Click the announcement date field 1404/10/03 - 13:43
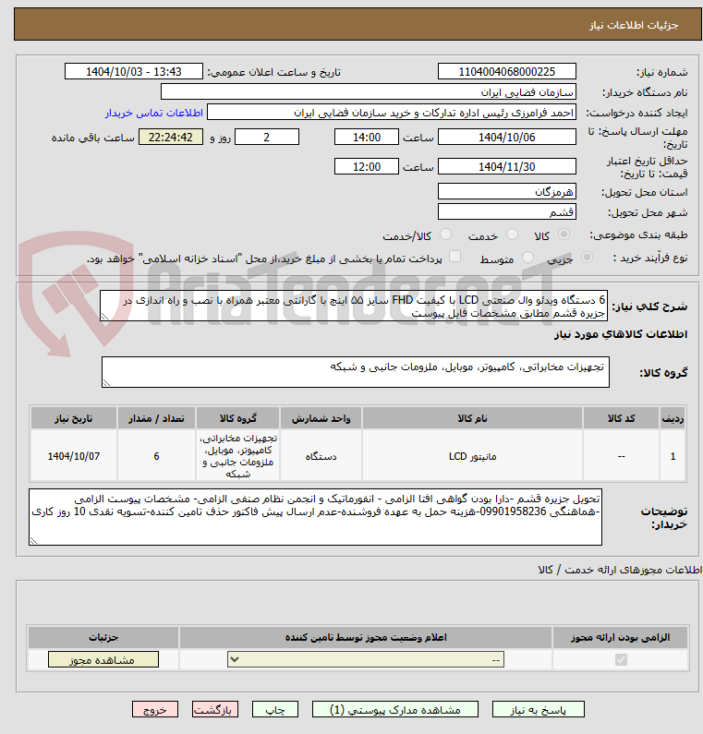703x734 pixels. pyautogui.click(x=133, y=72)
